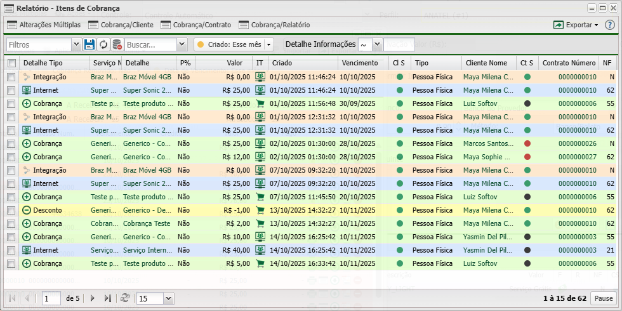Open Alterações Múltiplas menu item
Screen dimensions: 622x311
(x=43, y=25)
